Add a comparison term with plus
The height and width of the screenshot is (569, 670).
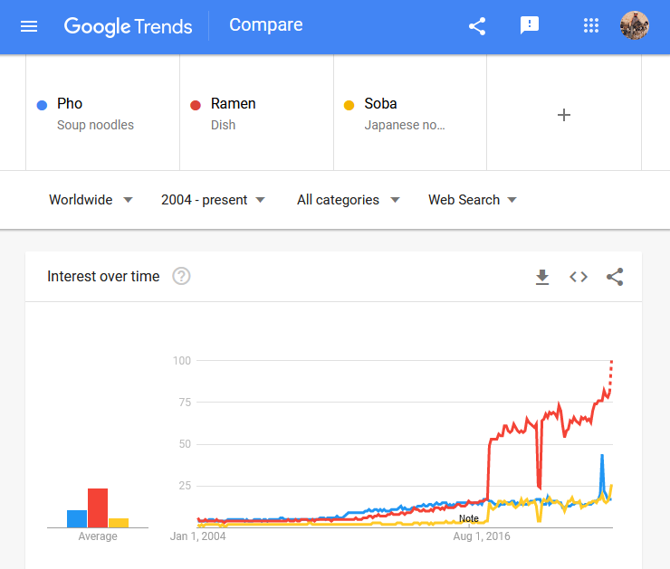[564, 115]
